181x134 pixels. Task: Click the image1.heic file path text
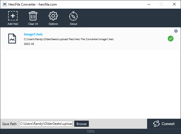tap(69, 39)
